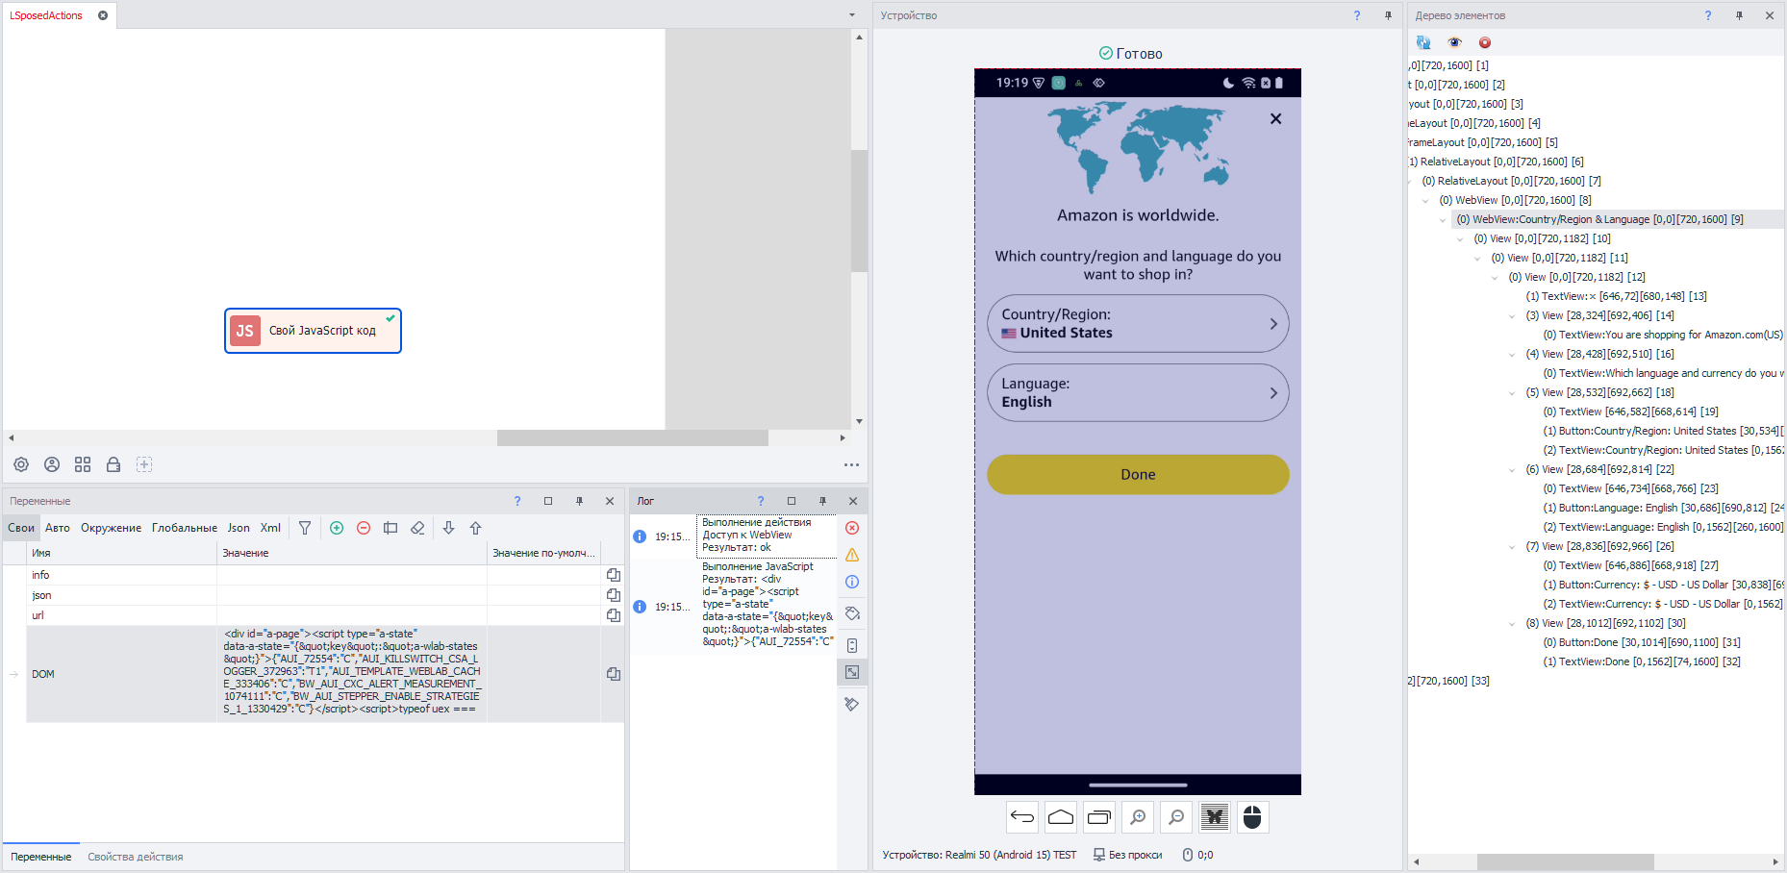Open the Свойства действия bottom tab

[x=135, y=857]
